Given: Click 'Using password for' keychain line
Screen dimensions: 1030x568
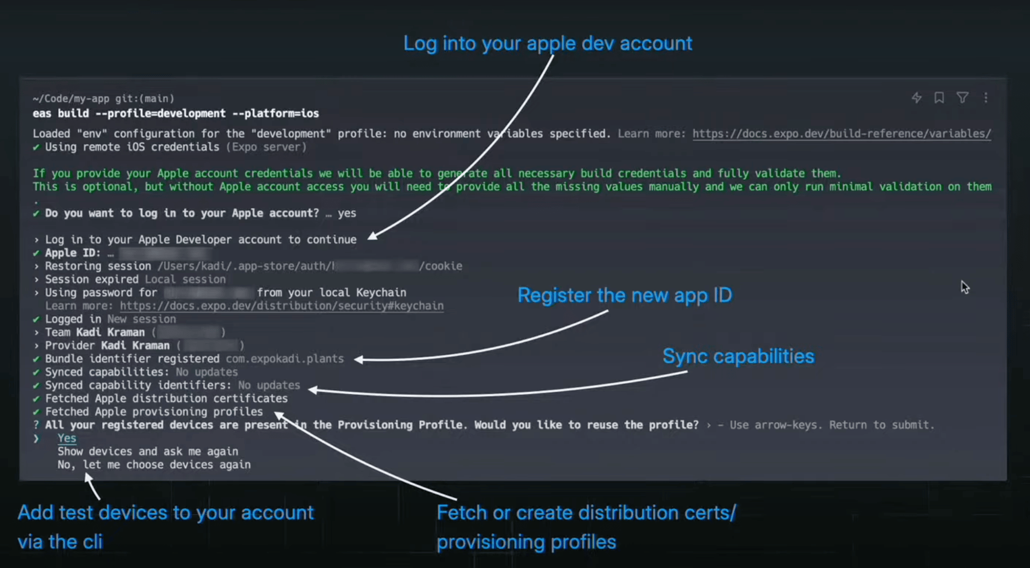Looking at the screenshot, I should (220, 292).
